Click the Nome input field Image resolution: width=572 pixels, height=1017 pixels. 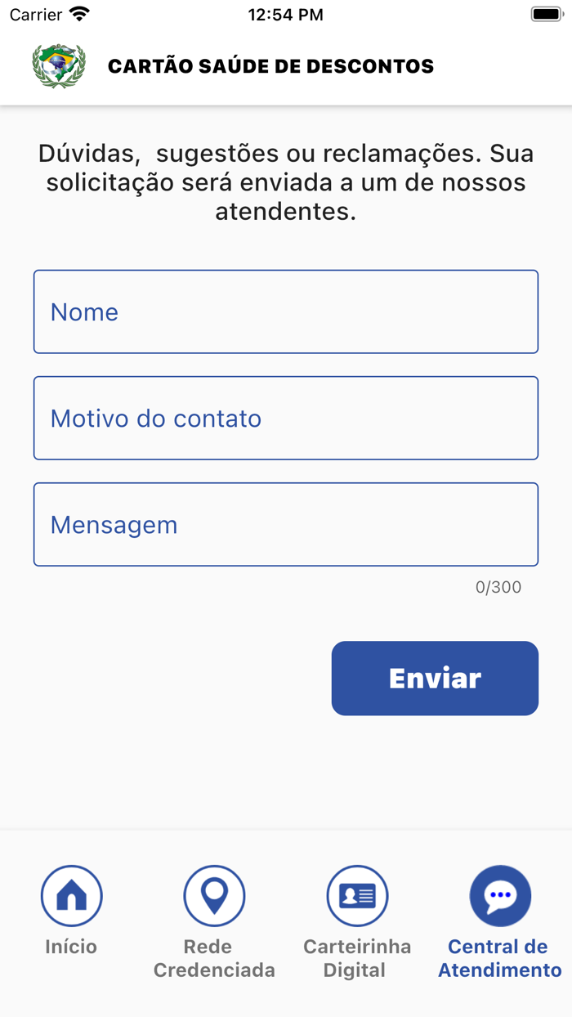tap(286, 311)
